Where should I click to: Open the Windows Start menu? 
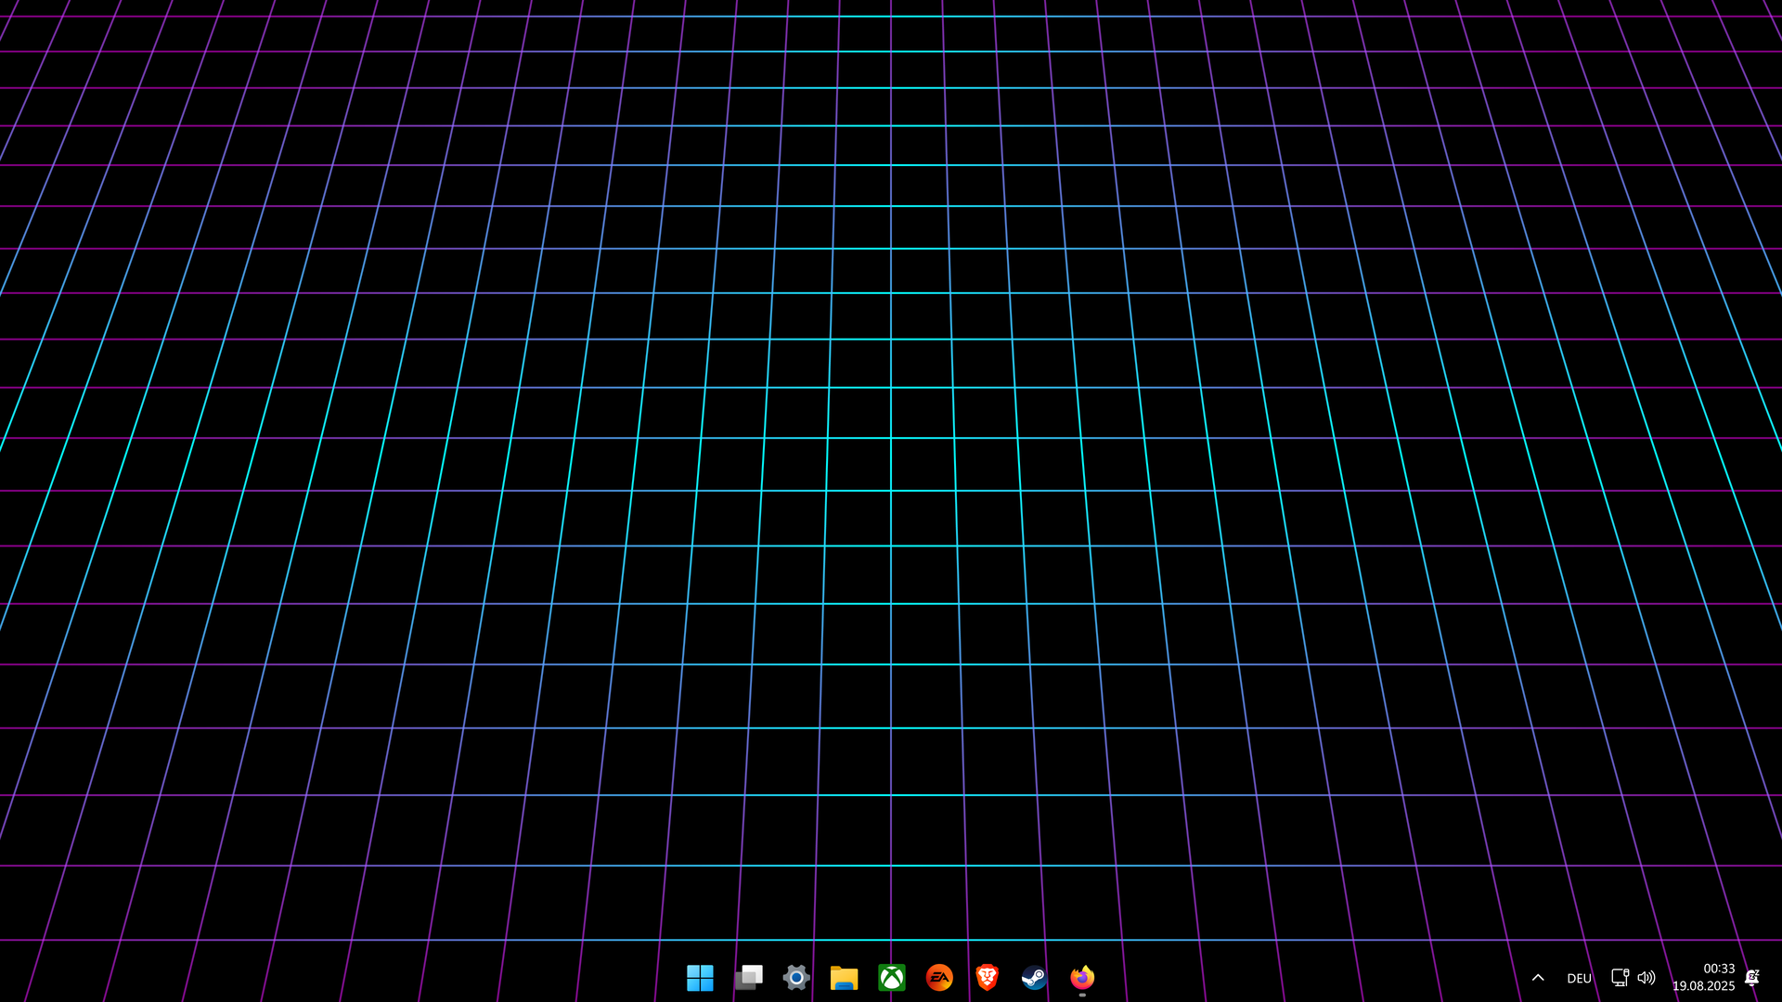(700, 977)
